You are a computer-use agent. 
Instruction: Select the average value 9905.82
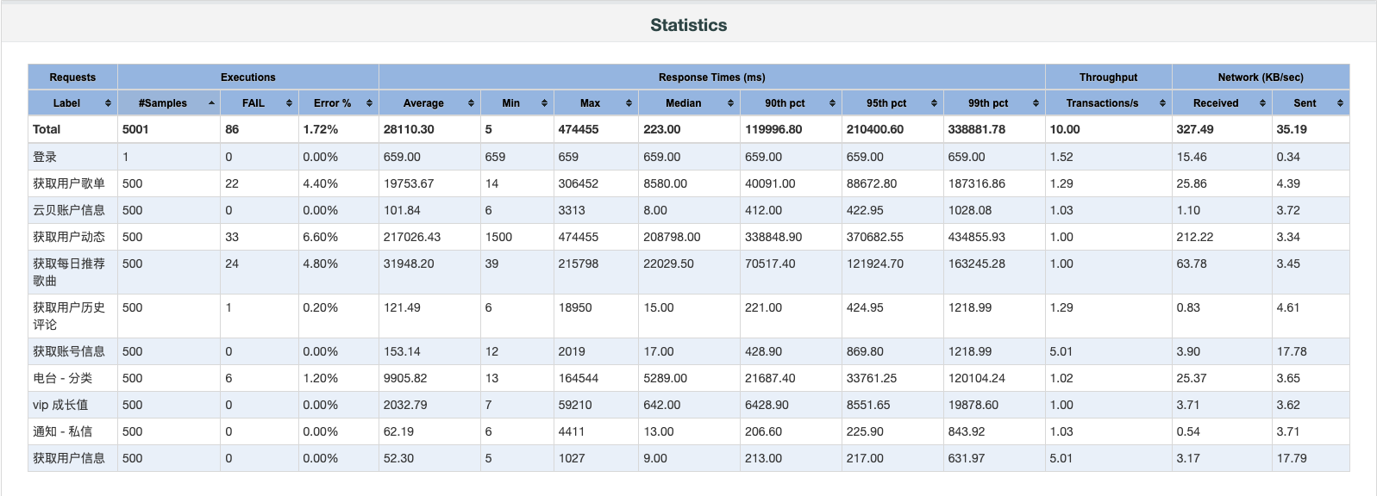click(405, 378)
